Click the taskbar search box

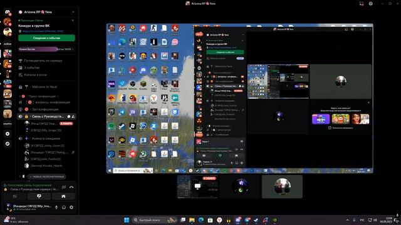point(155,220)
